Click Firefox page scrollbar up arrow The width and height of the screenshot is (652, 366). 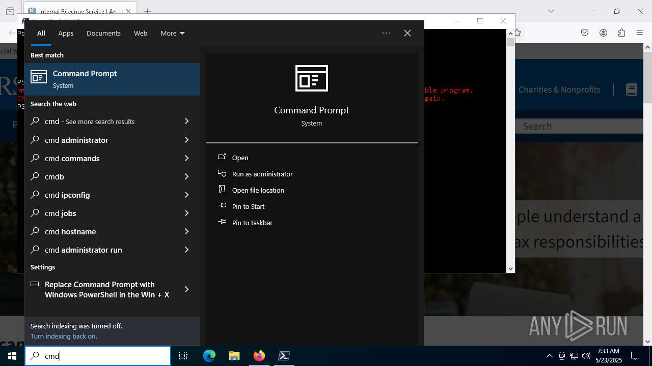[x=648, y=47]
